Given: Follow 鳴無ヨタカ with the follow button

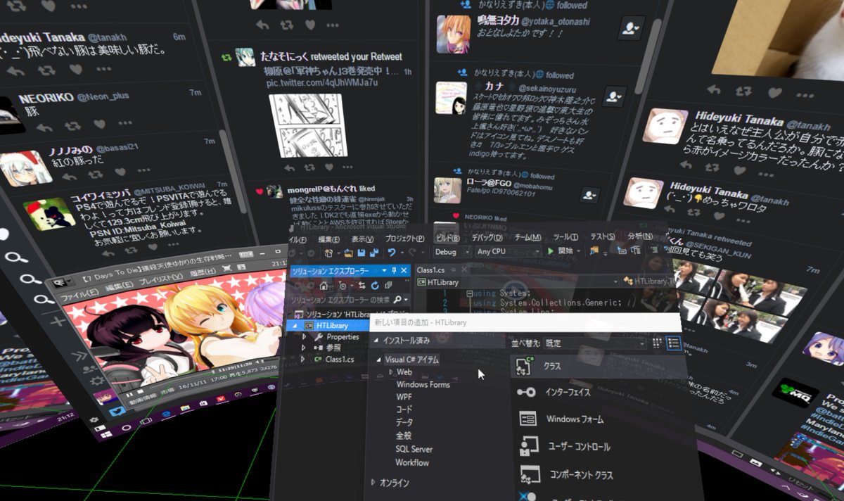Looking at the screenshot, I should click(x=632, y=27).
